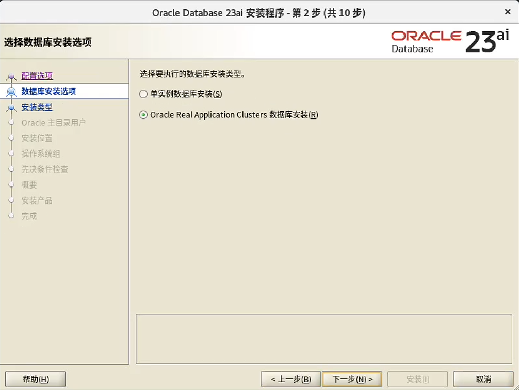519x390 pixels.
Task: Click the 概要 step entry
Action: tap(29, 184)
